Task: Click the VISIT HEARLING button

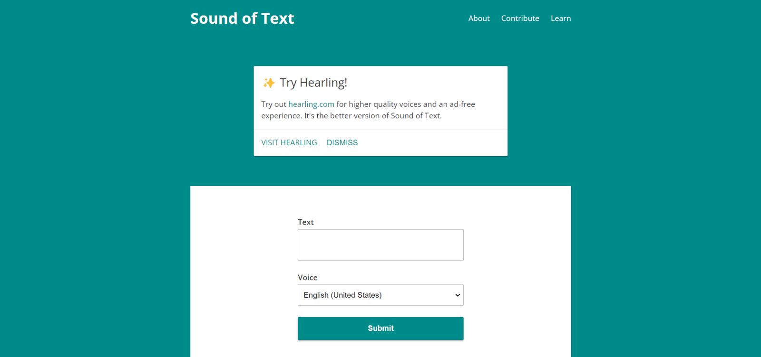Action: point(289,142)
